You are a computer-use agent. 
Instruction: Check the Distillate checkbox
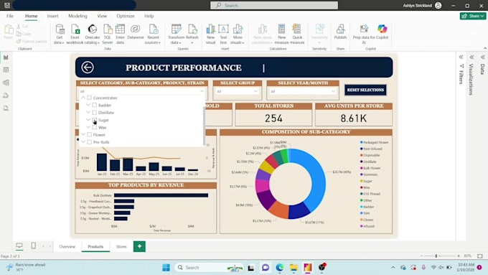coord(94,113)
